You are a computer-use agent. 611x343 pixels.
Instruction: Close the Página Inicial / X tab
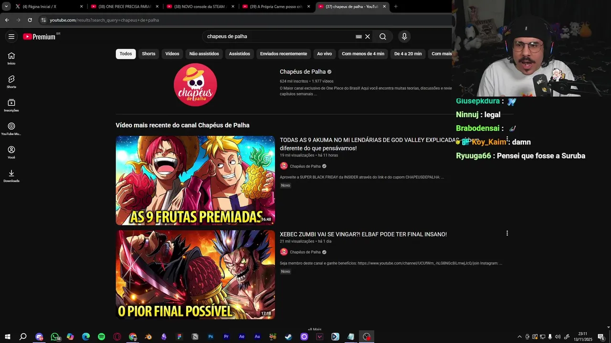click(81, 7)
